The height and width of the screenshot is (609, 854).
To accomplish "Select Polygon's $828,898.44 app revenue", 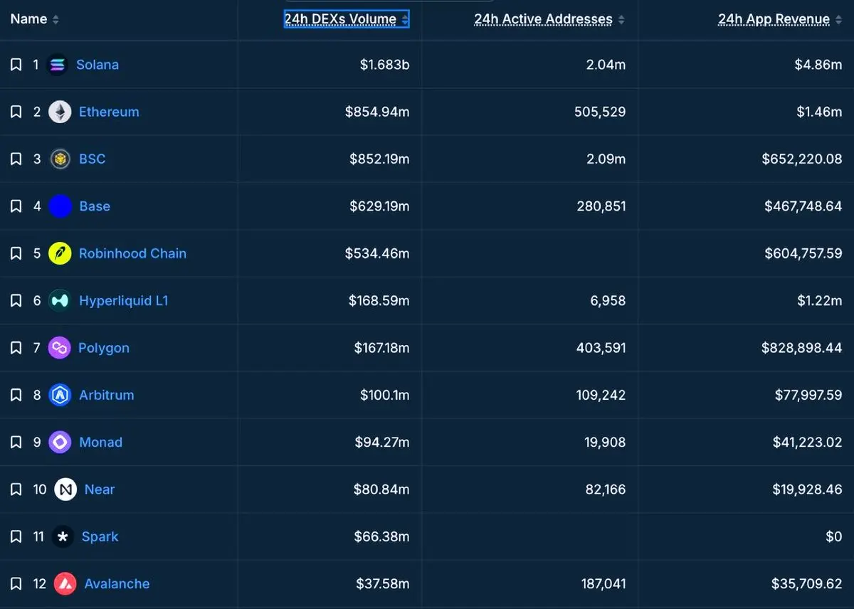I will (x=803, y=348).
